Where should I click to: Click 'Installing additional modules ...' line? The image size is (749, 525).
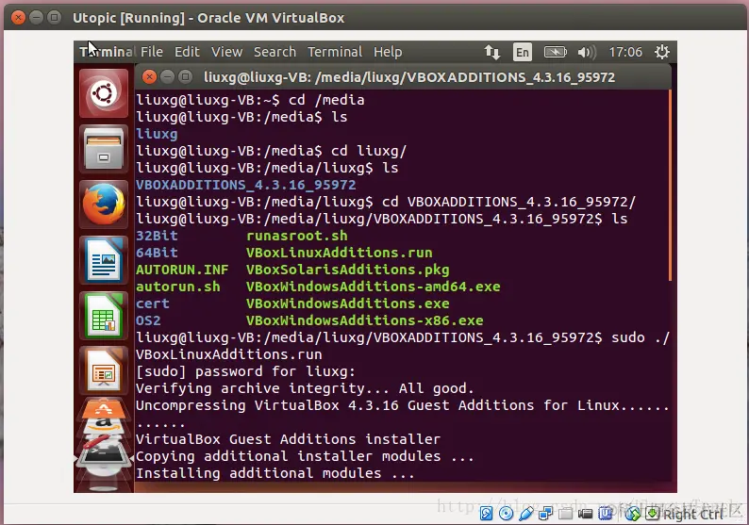point(275,473)
